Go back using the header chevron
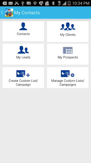The height and width of the screenshot is (163, 91). coord(2,12)
